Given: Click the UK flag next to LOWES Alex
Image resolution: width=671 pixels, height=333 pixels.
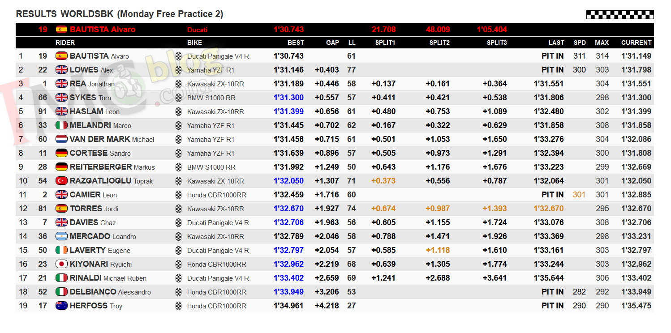Looking at the screenshot, I should point(61,70).
